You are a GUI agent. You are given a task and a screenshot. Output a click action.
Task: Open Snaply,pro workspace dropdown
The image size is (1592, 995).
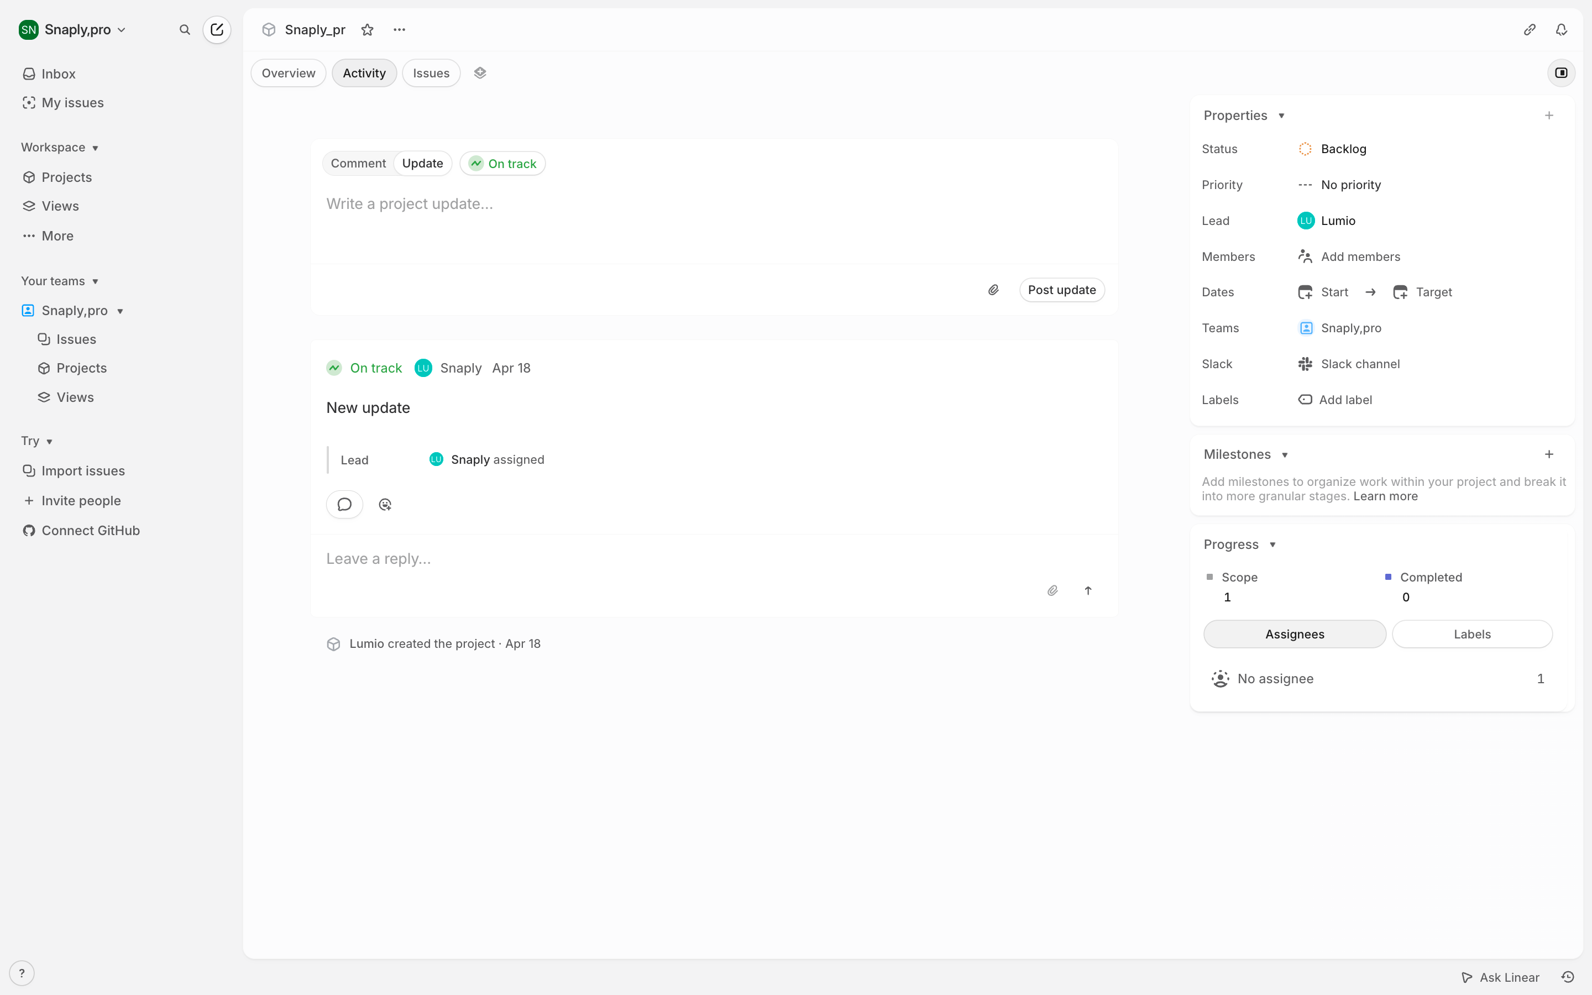pos(85,30)
